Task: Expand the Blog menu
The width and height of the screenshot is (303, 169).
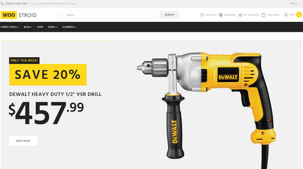Action: tap(28, 27)
